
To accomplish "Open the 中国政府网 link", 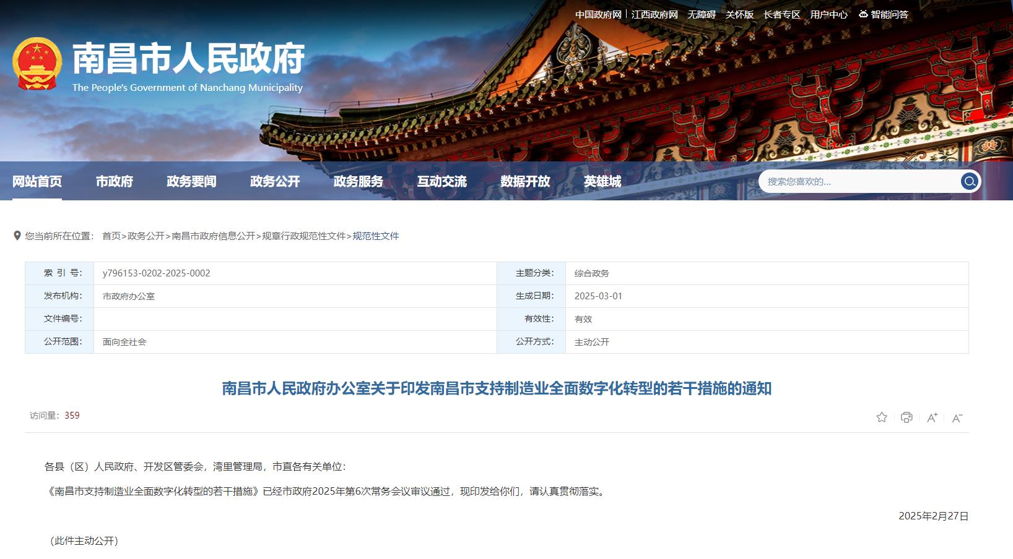I will (598, 14).
